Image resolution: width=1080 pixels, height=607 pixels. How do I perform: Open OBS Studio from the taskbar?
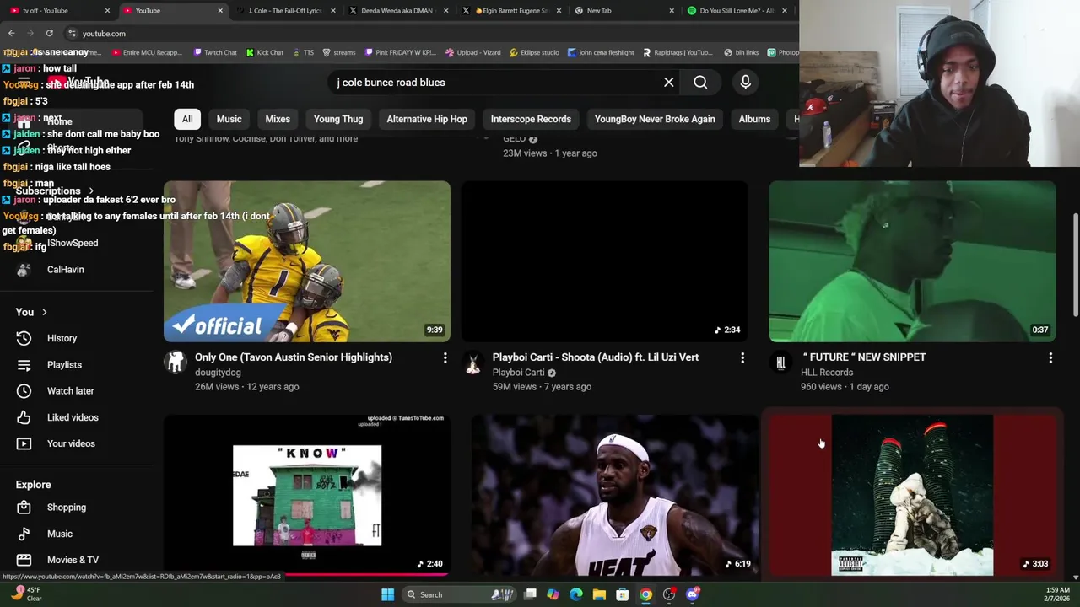pos(669,594)
